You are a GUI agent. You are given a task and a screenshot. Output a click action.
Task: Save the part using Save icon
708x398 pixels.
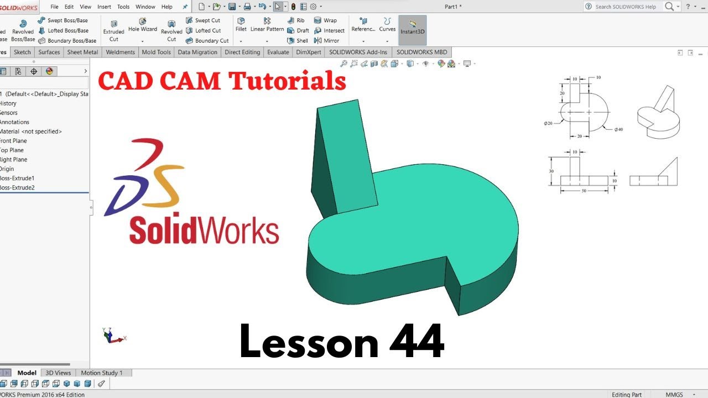[x=232, y=7]
